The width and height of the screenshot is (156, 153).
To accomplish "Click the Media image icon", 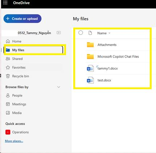I will [x=8, y=113].
